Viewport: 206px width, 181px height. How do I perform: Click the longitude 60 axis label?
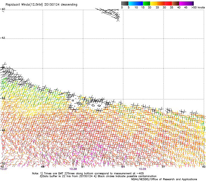[204, 167]
